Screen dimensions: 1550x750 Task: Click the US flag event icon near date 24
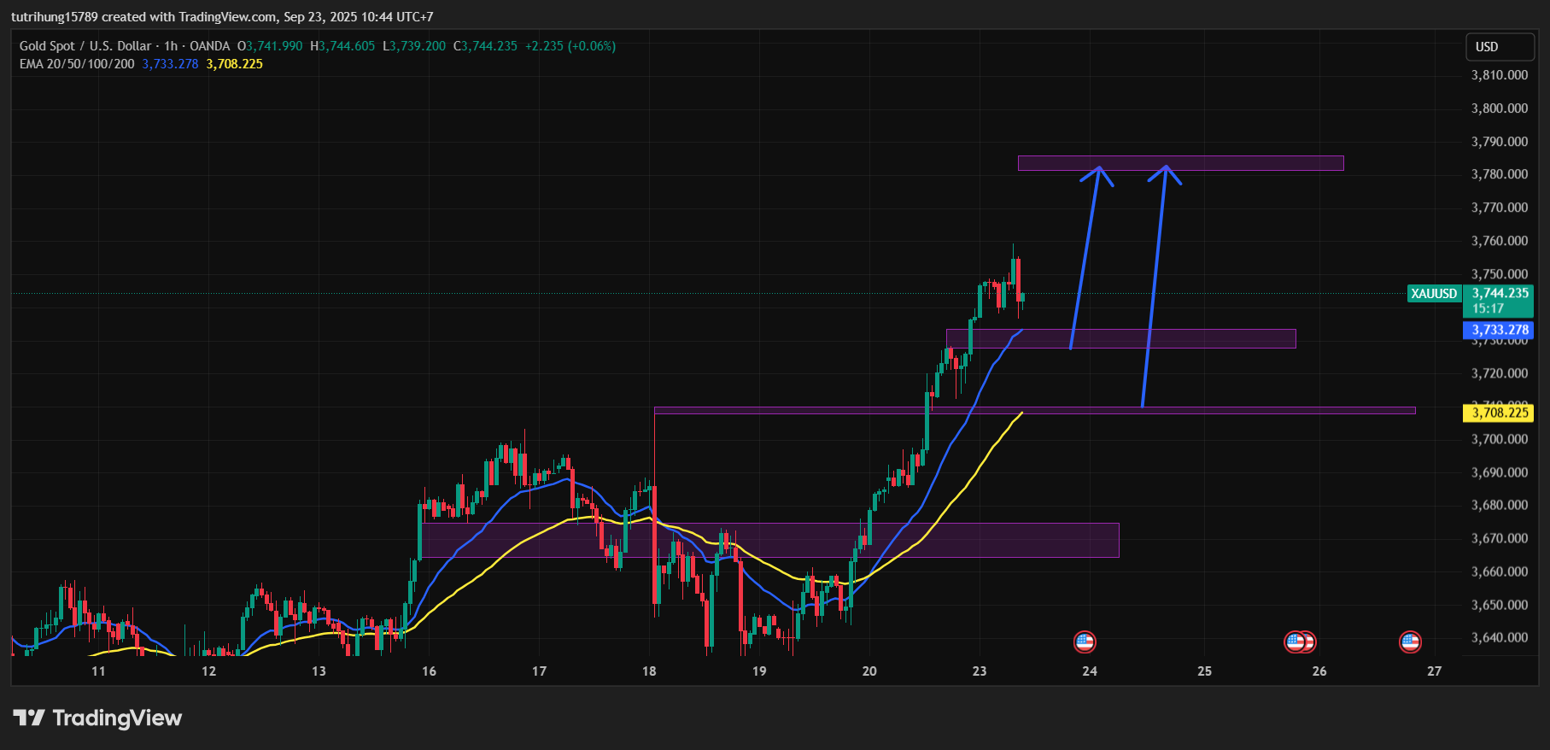click(x=1085, y=642)
